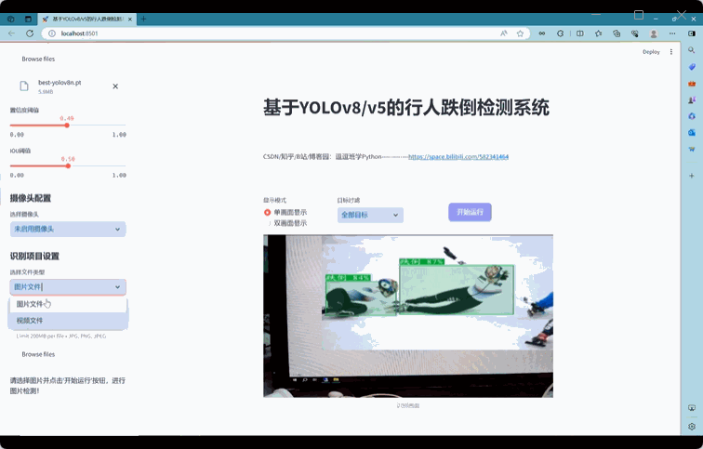Viewport: 703px width, 449px height.
Task: Remove the uploaded best-yolov8n.pt file
Action: [115, 86]
